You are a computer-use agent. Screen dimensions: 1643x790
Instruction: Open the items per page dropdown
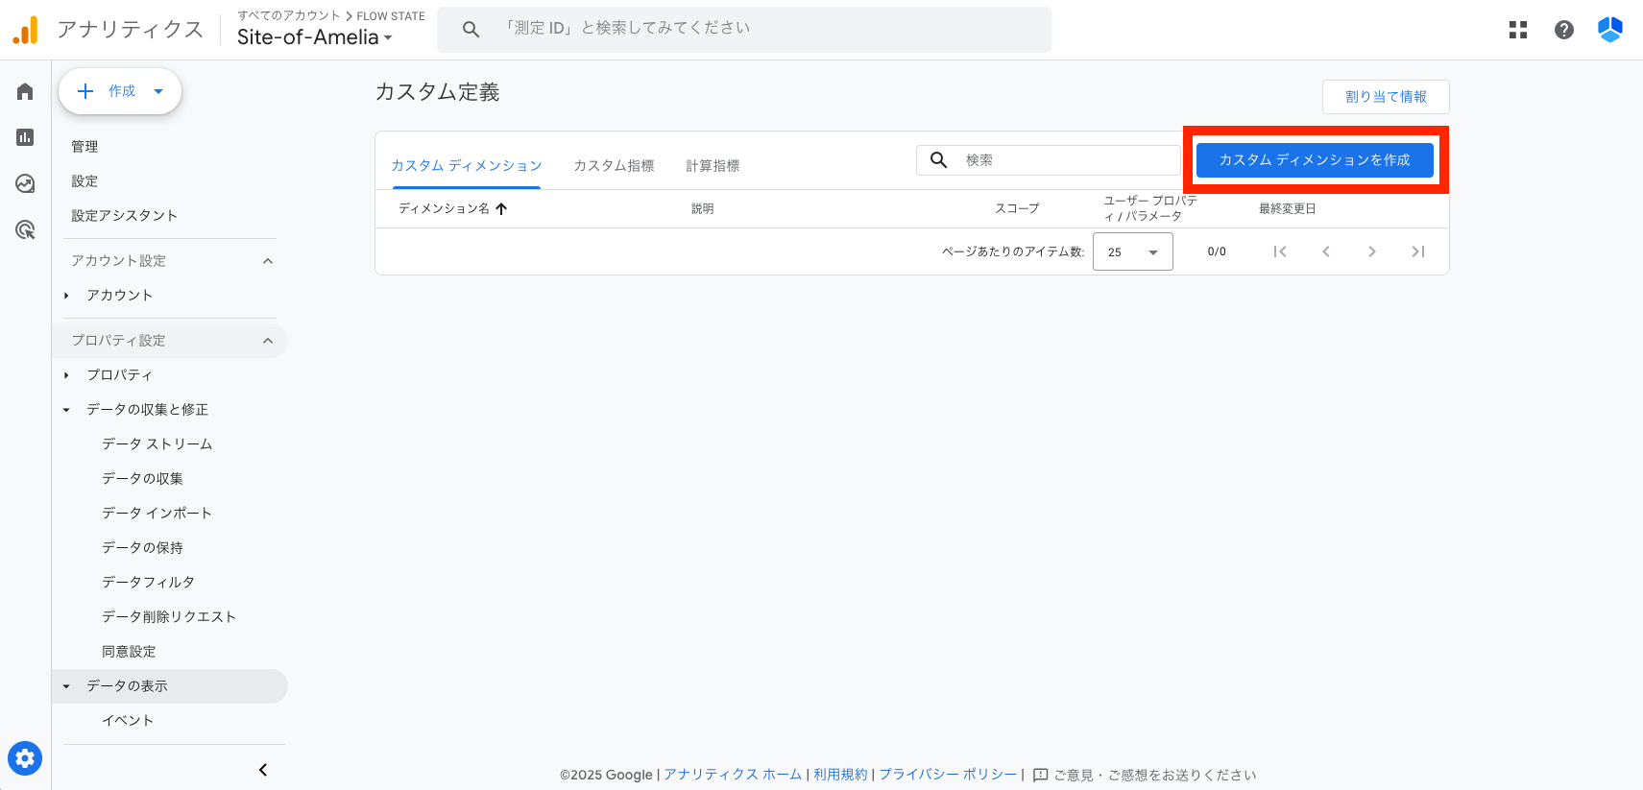click(x=1132, y=252)
